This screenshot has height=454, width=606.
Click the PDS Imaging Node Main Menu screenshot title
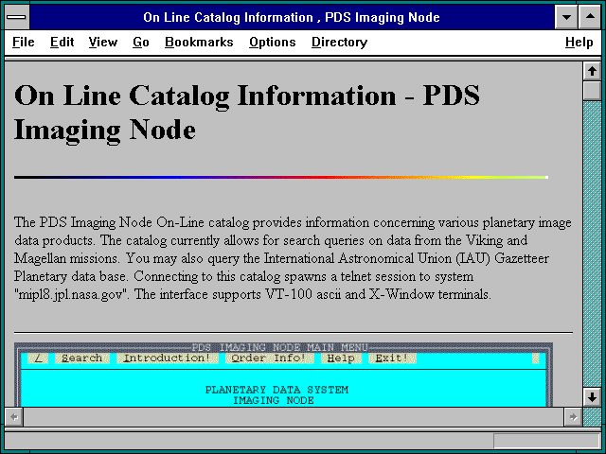coord(280,347)
